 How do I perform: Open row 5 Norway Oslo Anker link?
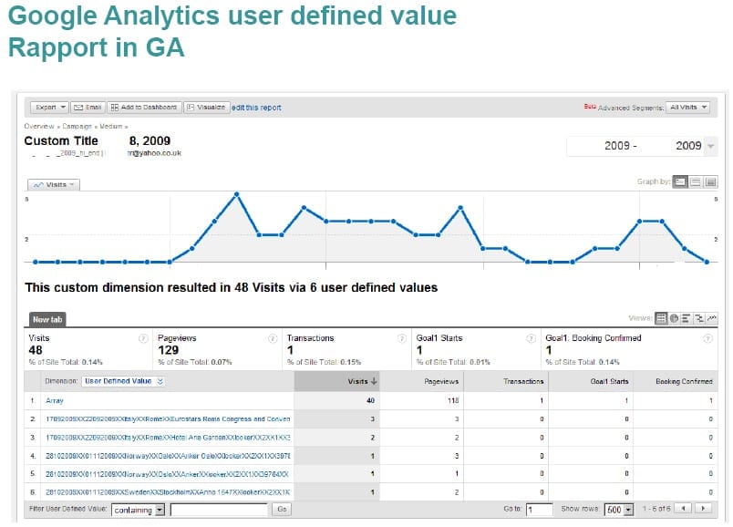[x=167, y=474]
